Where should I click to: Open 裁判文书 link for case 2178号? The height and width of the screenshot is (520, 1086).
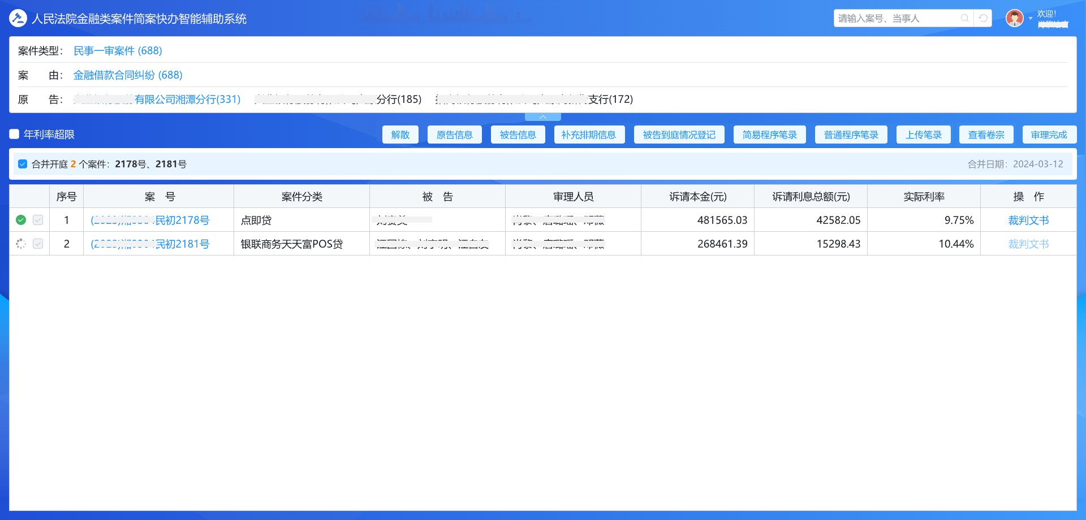[1028, 220]
